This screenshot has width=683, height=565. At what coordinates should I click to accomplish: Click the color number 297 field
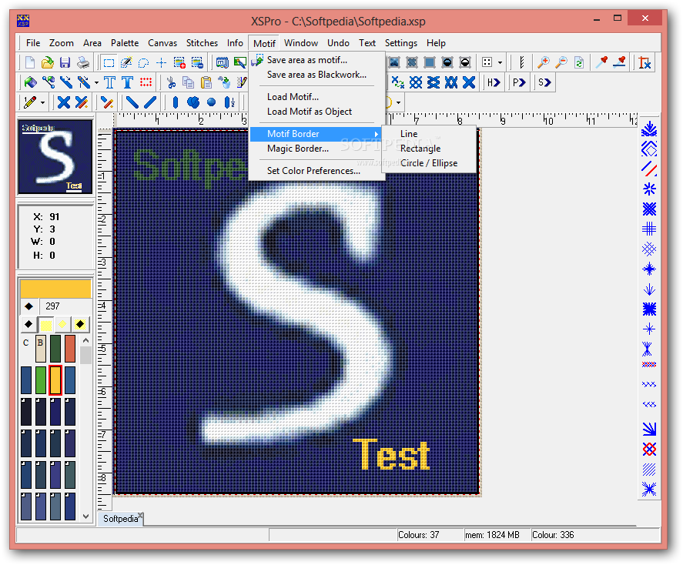(65, 306)
